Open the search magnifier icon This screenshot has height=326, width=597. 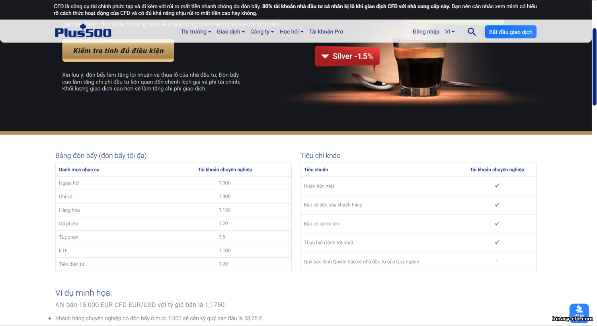(472, 32)
